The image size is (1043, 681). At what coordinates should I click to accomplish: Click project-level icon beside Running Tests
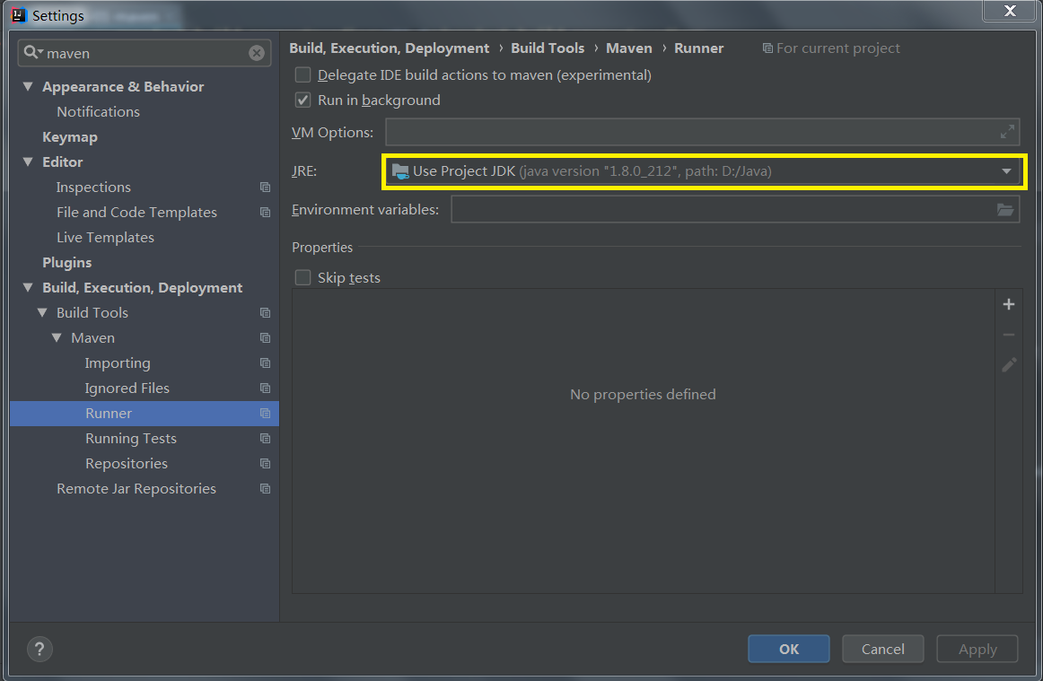[266, 439]
